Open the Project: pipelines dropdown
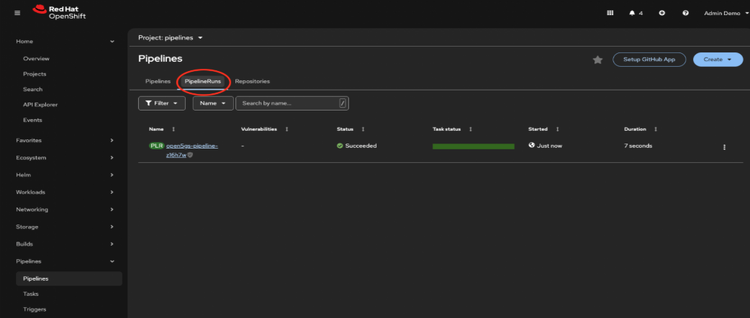This screenshot has width=750, height=318. (x=171, y=37)
